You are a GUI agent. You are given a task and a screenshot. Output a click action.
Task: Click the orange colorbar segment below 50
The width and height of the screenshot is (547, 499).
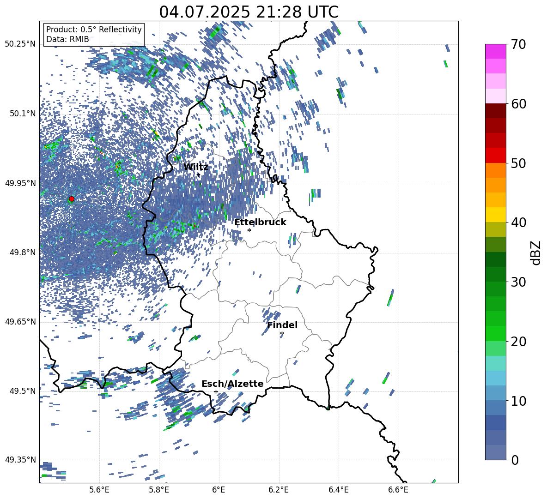click(x=495, y=170)
